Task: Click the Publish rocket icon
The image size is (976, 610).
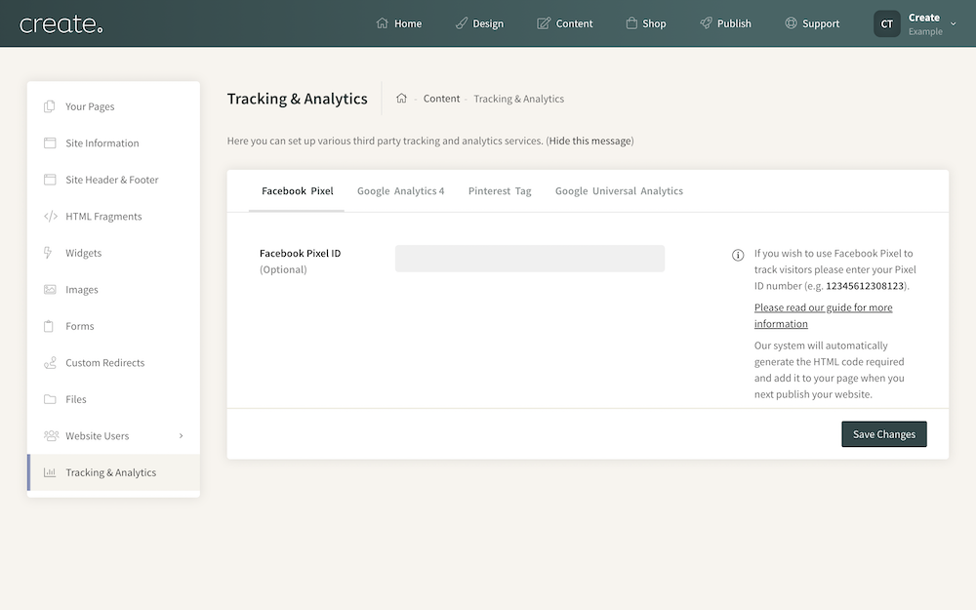Action: coord(706,23)
